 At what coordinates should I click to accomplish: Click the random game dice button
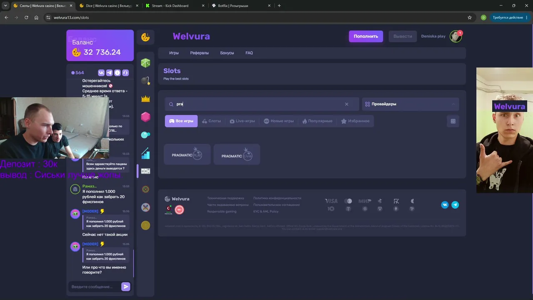[x=453, y=121]
